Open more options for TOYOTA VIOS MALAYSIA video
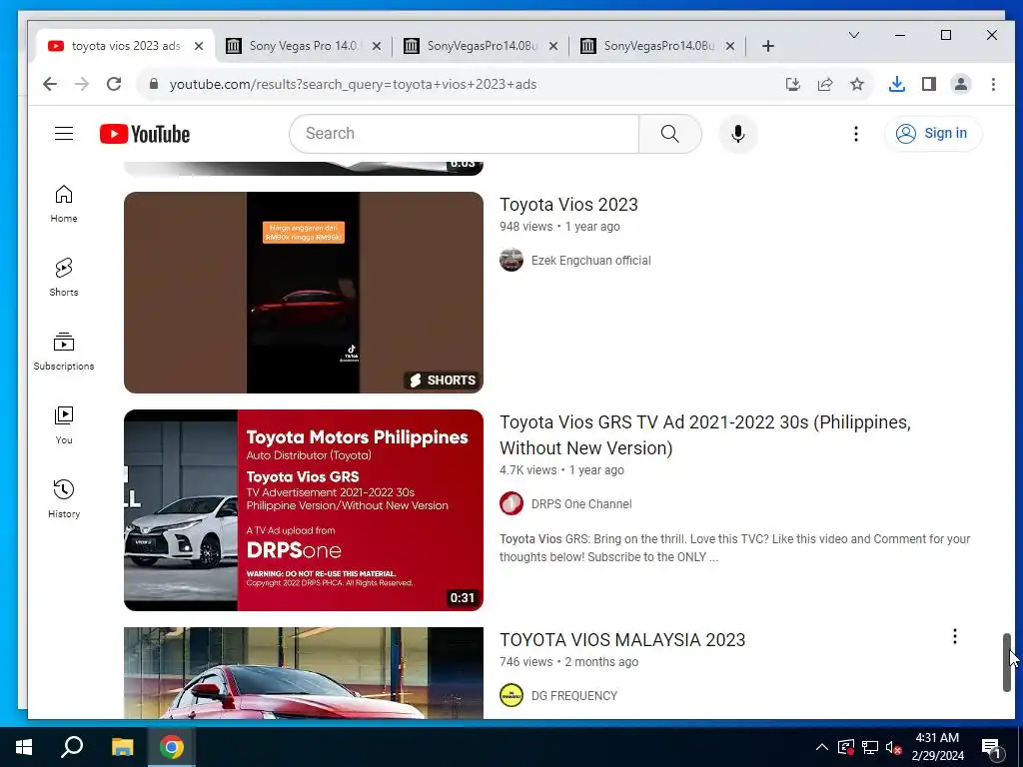Screen dimensions: 1023x767 tap(954, 636)
